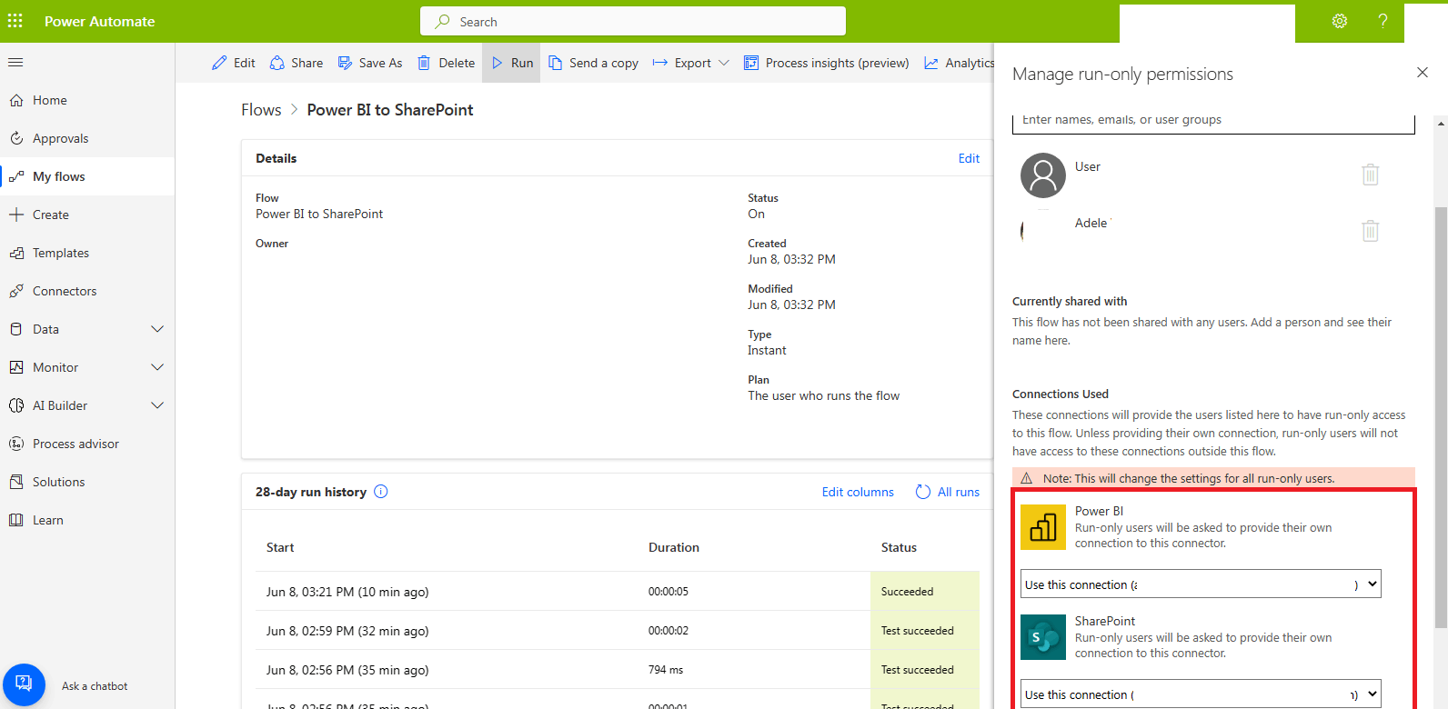
Task: Remove Adele with the trash icon
Action: pyautogui.click(x=1371, y=230)
